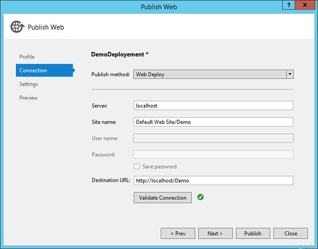318x249 pixels.
Task: Click the green validation success checkmark
Action: pyautogui.click(x=200, y=198)
